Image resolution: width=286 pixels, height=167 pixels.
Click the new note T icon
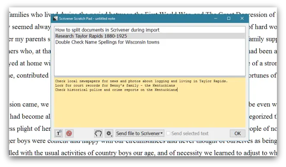(58, 133)
